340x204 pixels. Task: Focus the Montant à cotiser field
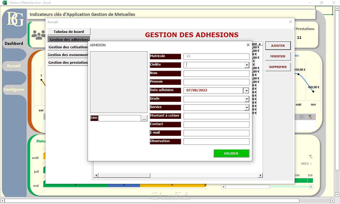pos(216,116)
